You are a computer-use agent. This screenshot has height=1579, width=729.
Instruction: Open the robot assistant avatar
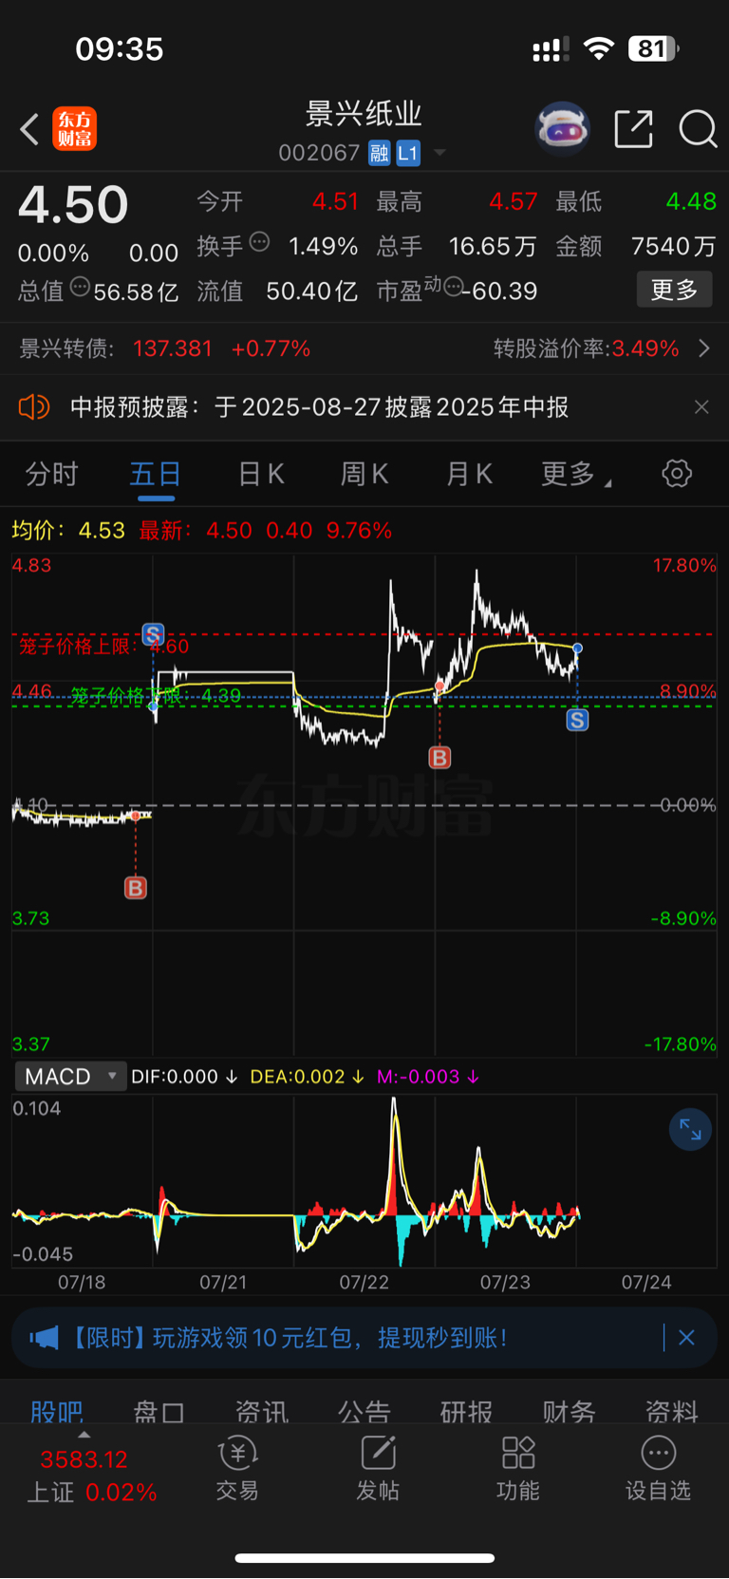(563, 128)
